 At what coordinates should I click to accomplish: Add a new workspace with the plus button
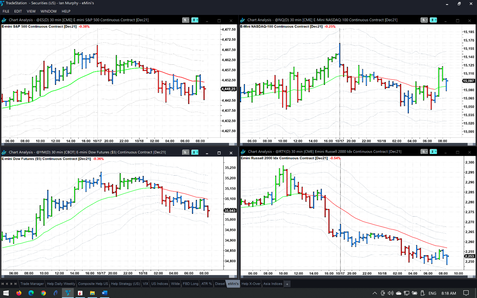click(287, 284)
